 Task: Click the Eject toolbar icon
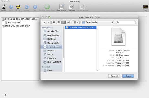pos(35,7)
